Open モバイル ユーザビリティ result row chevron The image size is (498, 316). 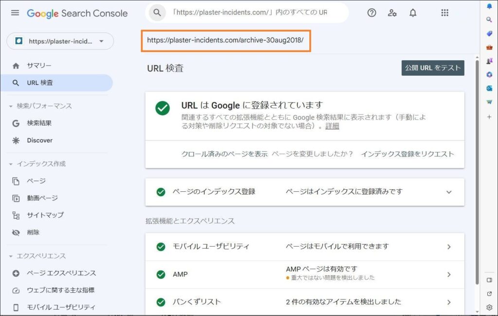point(449,247)
